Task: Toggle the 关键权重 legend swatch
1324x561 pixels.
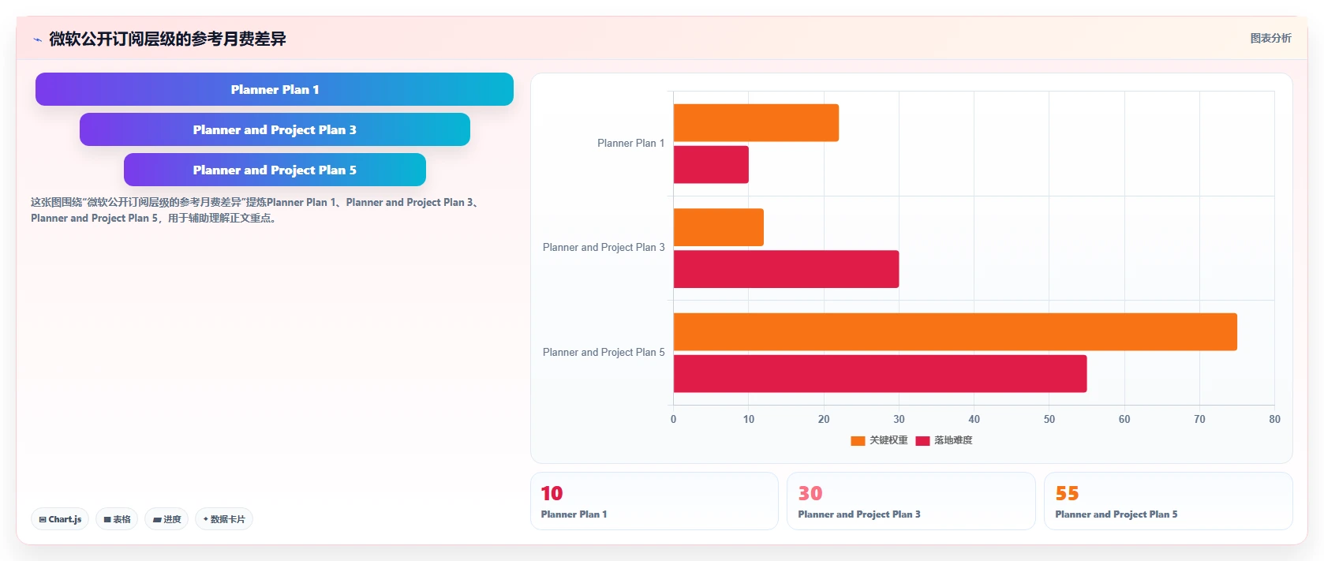Action: [x=858, y=441]
